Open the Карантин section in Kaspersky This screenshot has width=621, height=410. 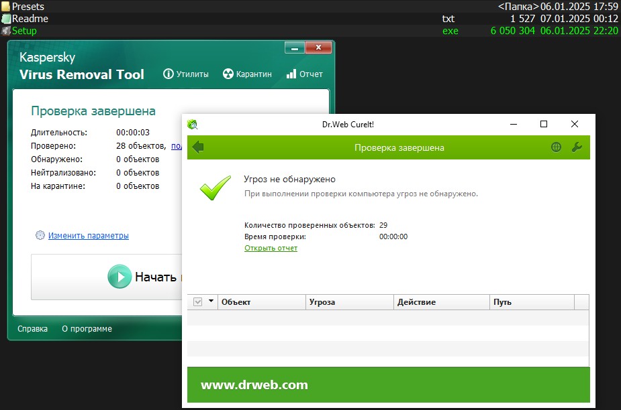247,74
